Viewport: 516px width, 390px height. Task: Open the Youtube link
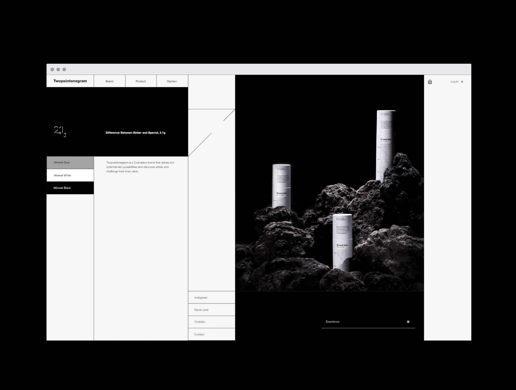pyautogui.click(x=200, y=322)
